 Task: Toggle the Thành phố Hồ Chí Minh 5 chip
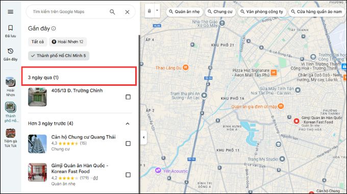tap(59, 56)
